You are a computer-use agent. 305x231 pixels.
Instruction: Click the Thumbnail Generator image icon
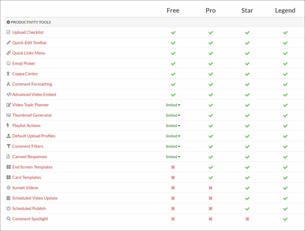click(9, 115)
